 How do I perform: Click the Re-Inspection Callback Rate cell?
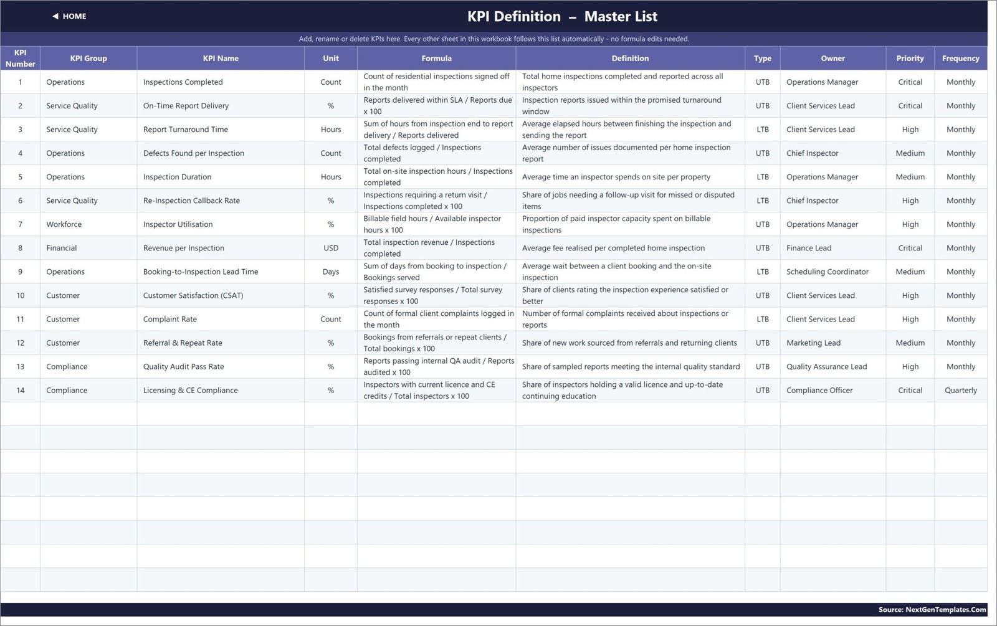pyautogui.click(x=221, y=201)
